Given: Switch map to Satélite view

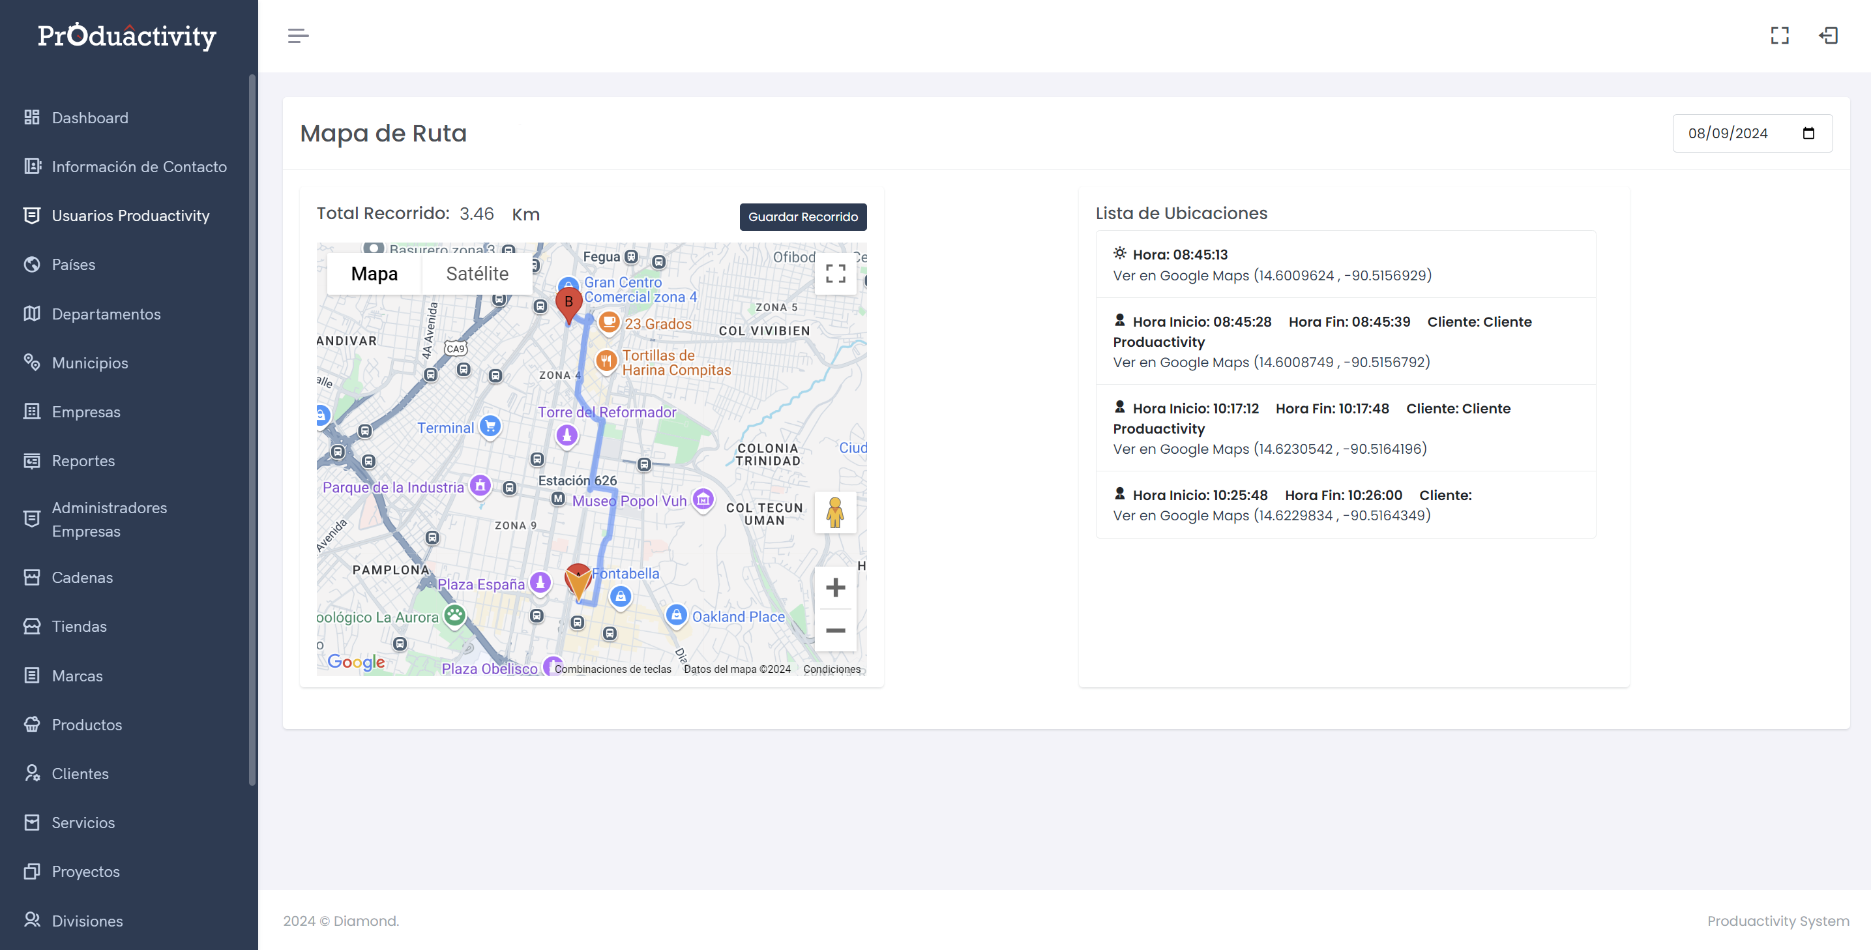Looking at the screenshot, I should (x=477, y=274).
